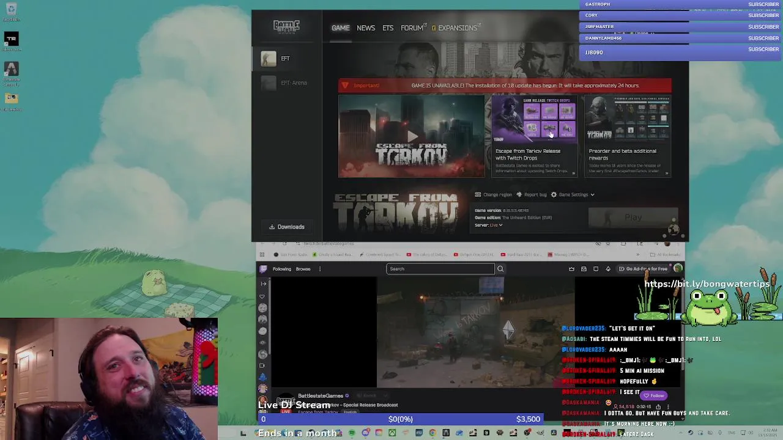783x440 pixels.
Task: Open the NEWS tab in launcher
Action: (366, 28)
